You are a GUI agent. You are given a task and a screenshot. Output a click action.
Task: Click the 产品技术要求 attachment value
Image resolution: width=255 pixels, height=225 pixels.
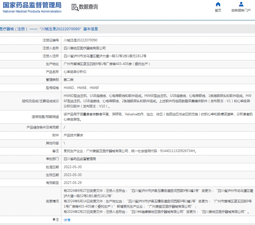73,135
